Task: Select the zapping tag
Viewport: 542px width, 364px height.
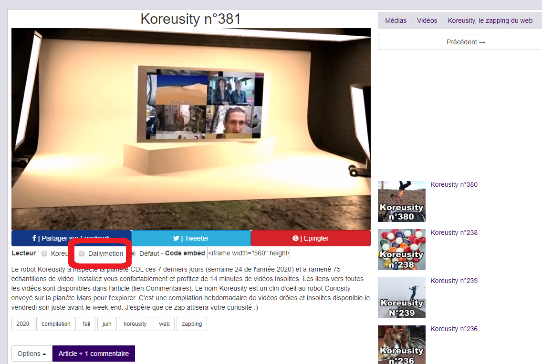Action: click(x=191, y=324)
